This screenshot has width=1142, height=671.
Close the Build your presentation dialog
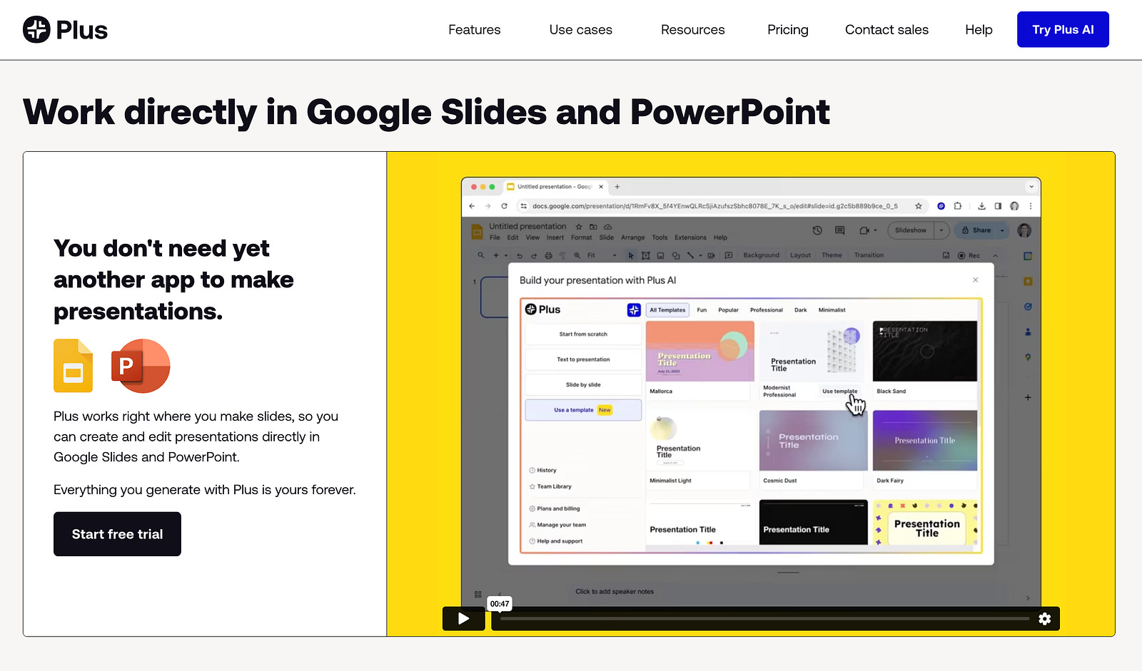[976, 280]
